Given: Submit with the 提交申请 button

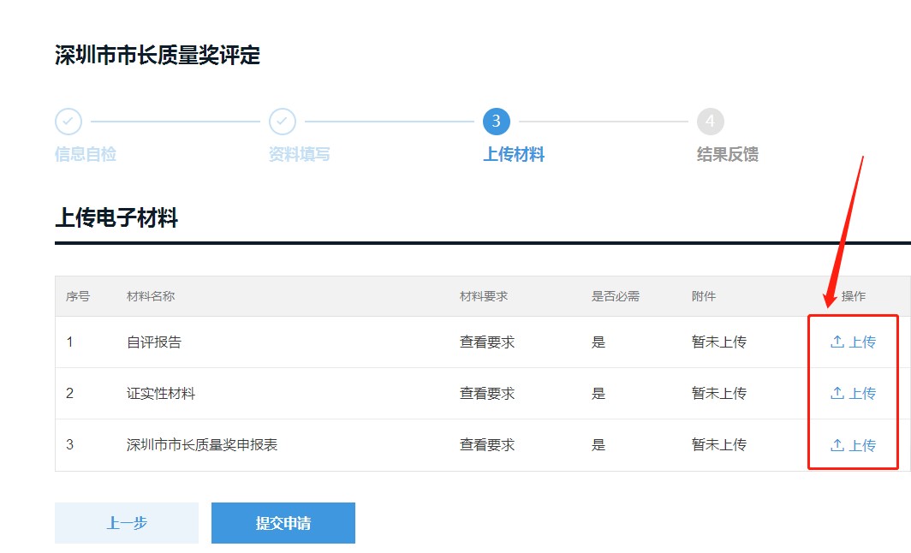Looking at the screenshot, I should 283,523.
